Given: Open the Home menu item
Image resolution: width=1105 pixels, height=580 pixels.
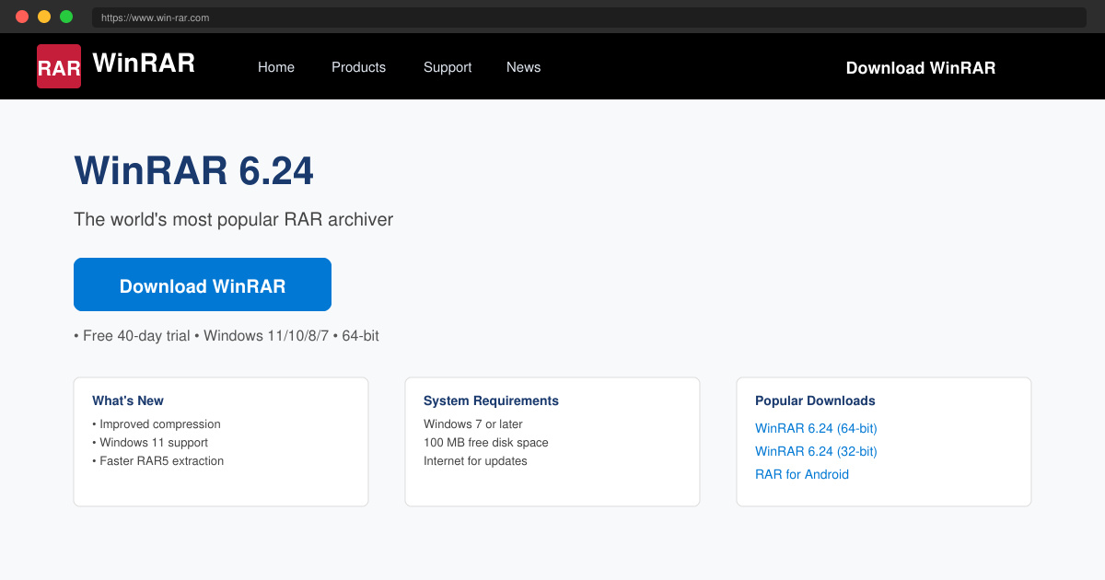Looking at the screenshot, I should tap(276, 67).
